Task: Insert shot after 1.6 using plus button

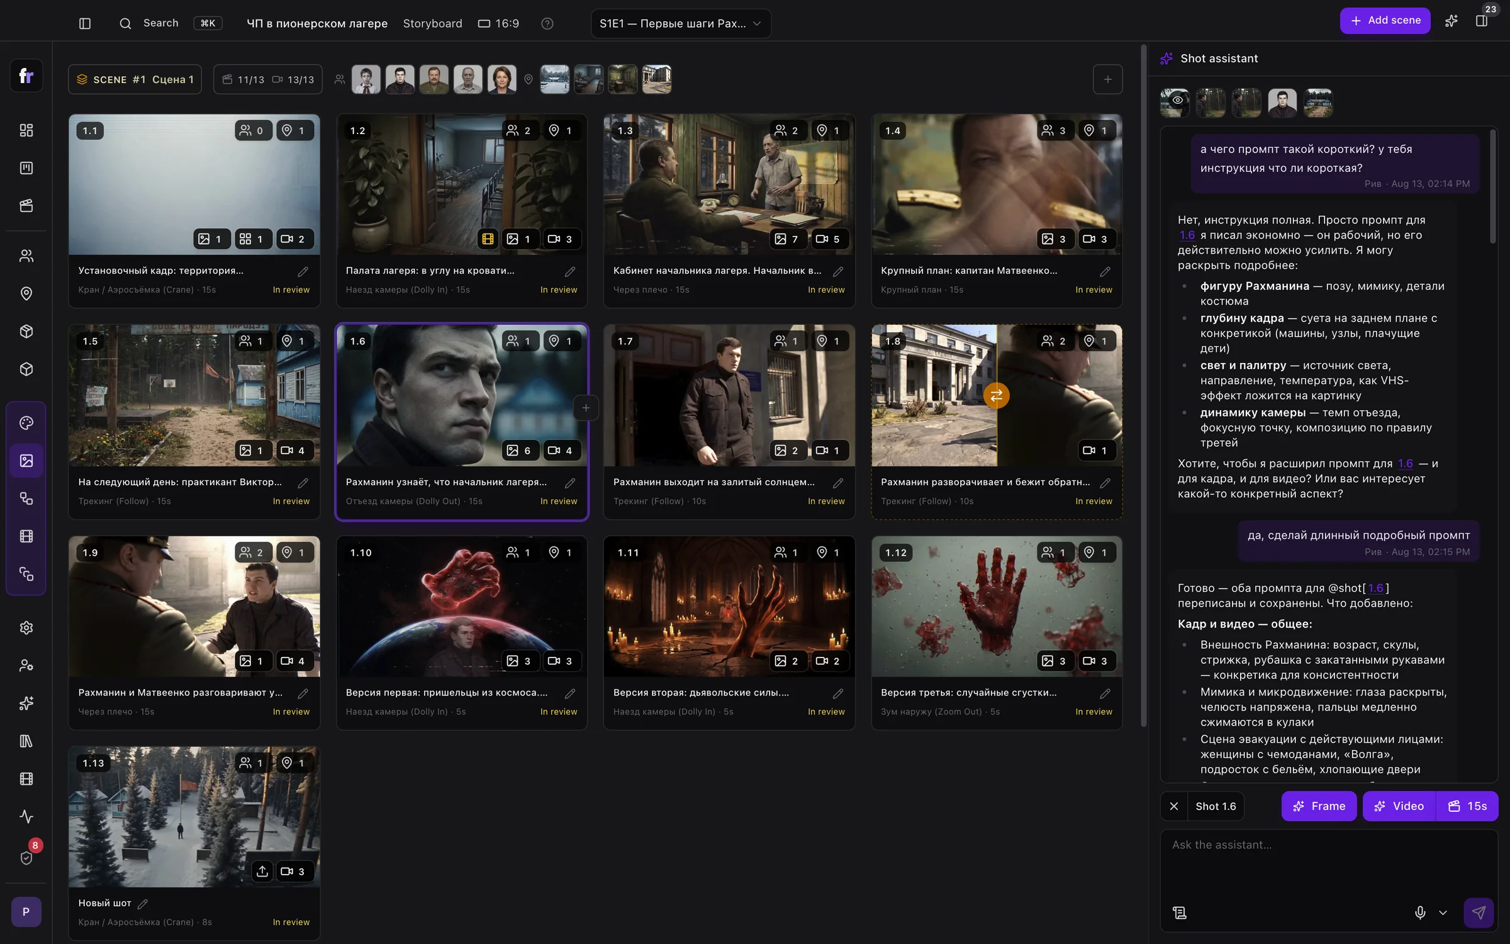Action: (x=586, y=408)
